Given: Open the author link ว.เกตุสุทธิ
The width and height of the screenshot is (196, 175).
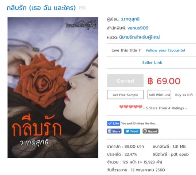Looking at the screenshot, I should click(130, 19).
